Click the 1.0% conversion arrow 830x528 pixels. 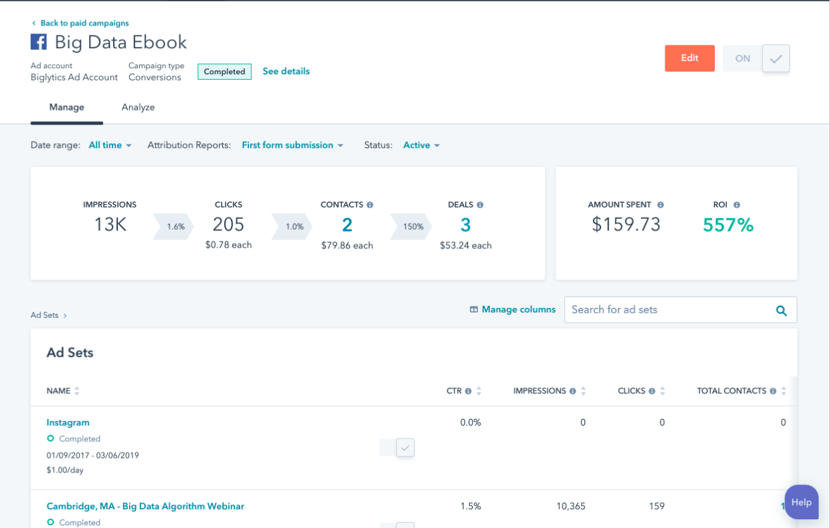(x=292, y=227)
